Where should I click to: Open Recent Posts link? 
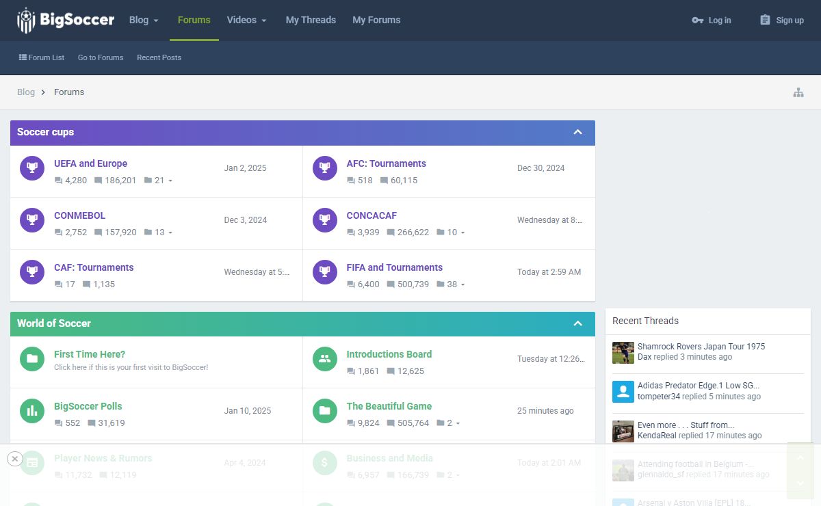(159, 57)
